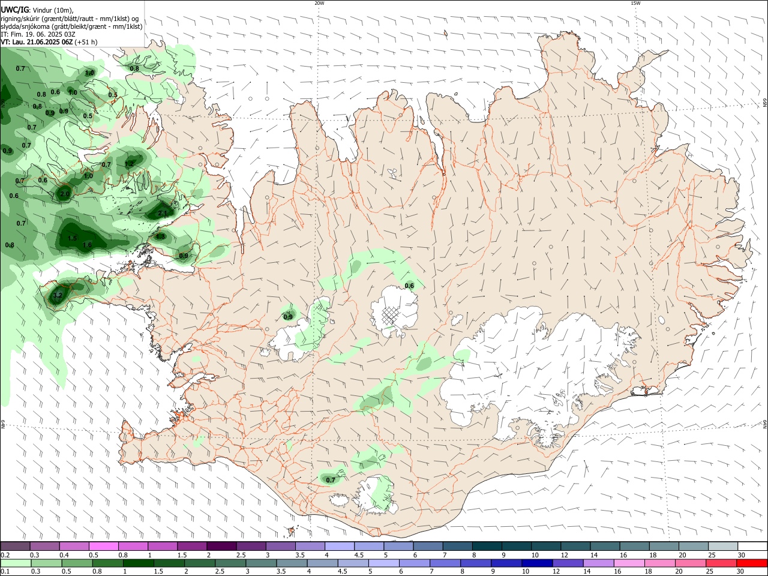The height and width of the screenshot is (576, 768).
Task: Click the 1.5 precipitation value on the map
Action: click(x=72, y=238)
